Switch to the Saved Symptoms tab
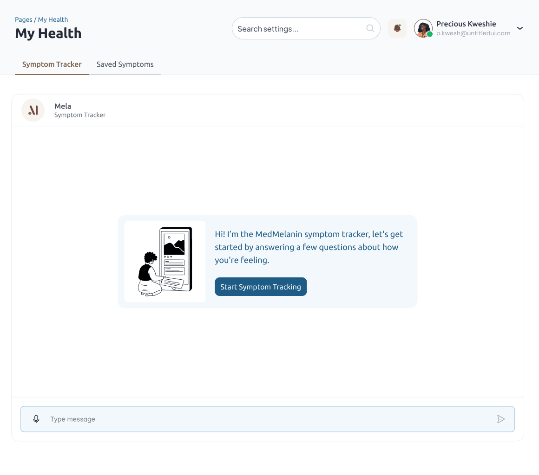This screenshot has height=475, width=539. pos(125,64)
